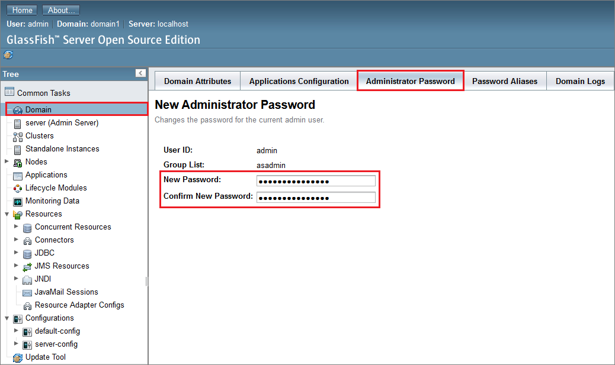The width and height of the screenshot is (615, 365).
Task: Expand the server-config node
Action: (x=16, y=343)
